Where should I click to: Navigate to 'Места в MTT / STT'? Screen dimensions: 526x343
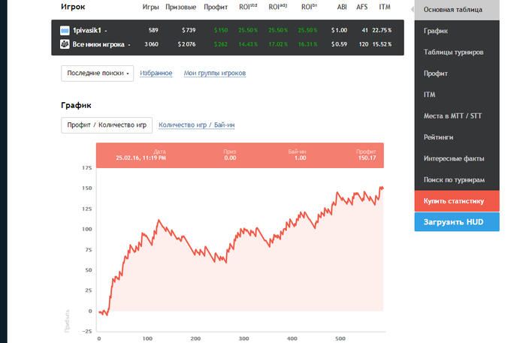click(454, 116)
